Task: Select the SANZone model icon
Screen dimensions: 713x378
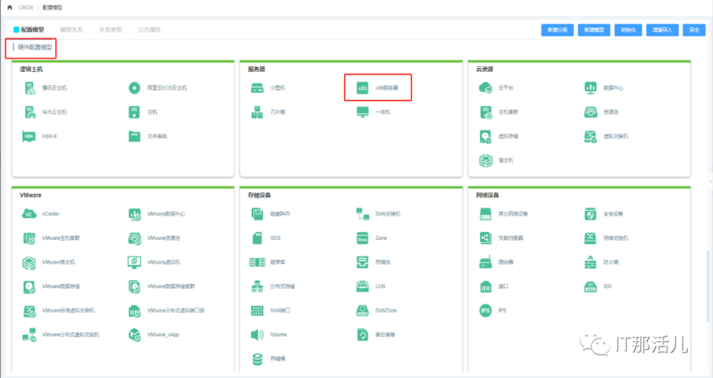Action: click(363, 310)
